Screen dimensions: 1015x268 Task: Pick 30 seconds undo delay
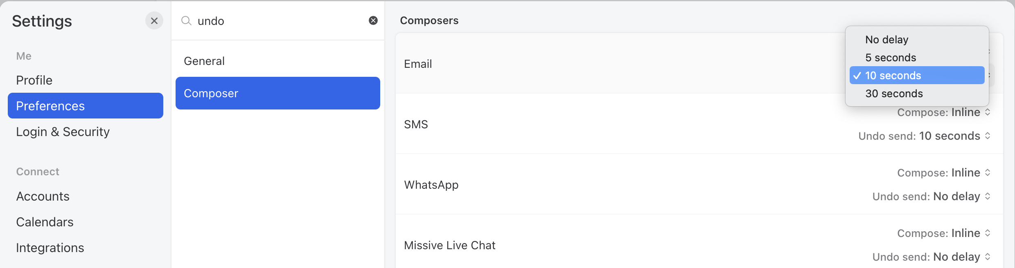894,94
